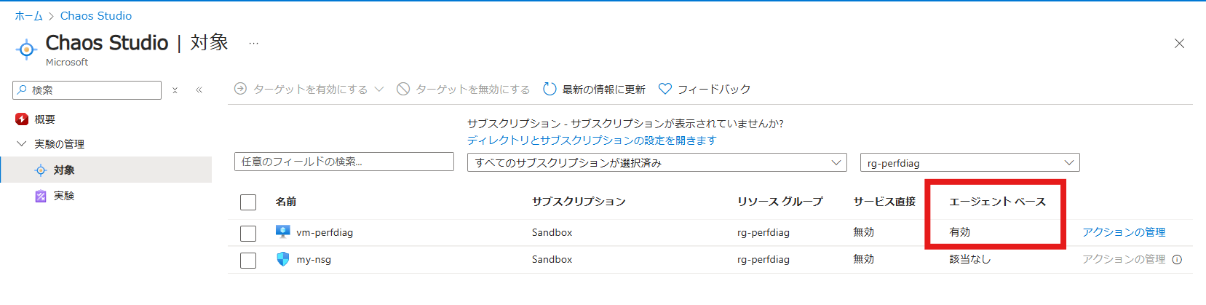Focus the 任意のフィールドの検索 input field
1206x305 pixels.
pos(344,162)
